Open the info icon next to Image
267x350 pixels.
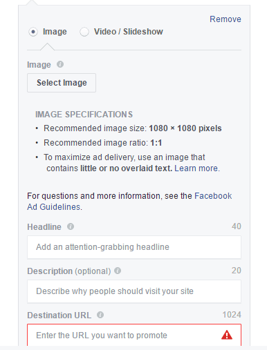coord(60,64)
